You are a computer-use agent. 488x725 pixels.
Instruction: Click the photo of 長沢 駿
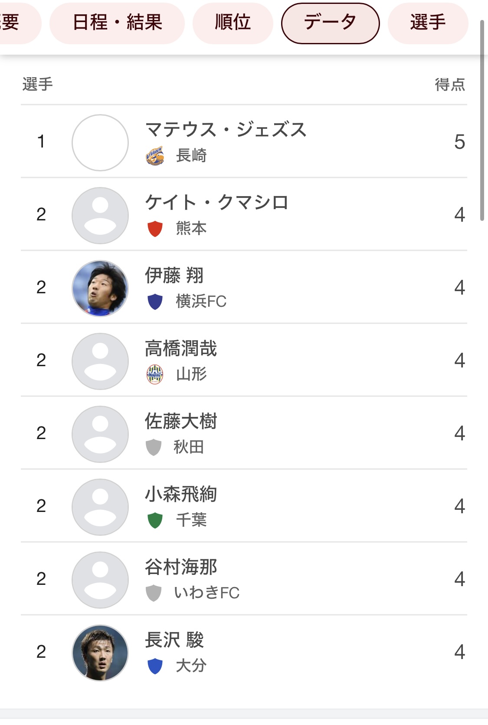100,653
